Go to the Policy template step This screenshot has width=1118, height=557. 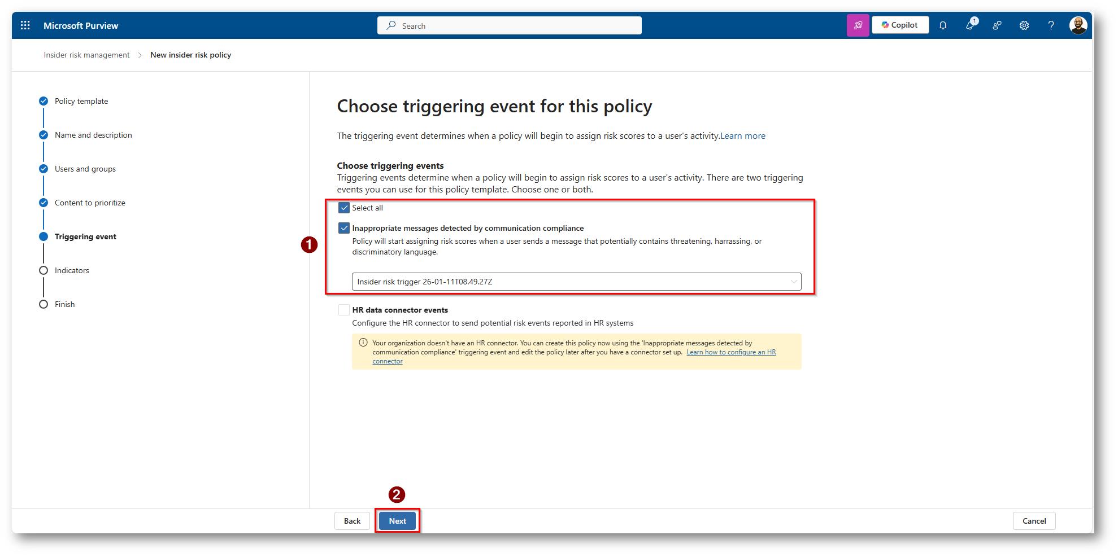[x=81, y=101]
